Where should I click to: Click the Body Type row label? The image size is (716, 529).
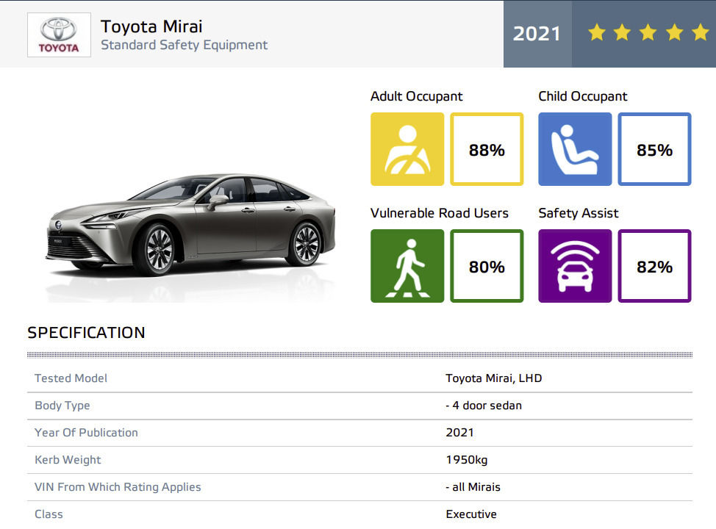[x=62, y=406]
